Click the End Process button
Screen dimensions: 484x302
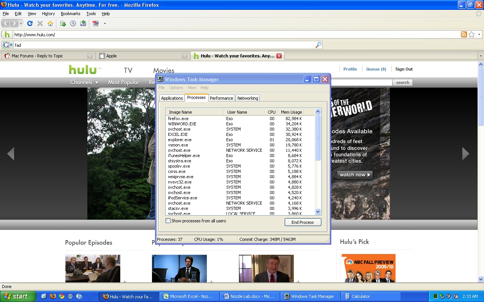click(302, 222)
